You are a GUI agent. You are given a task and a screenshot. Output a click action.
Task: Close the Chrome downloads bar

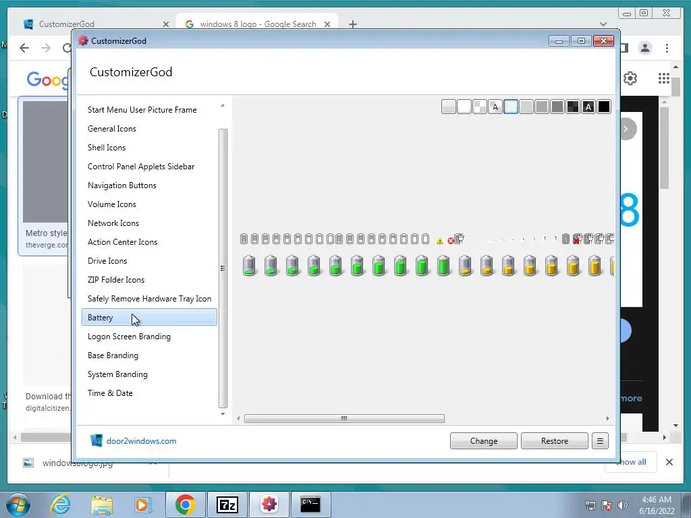click(669, 462)
